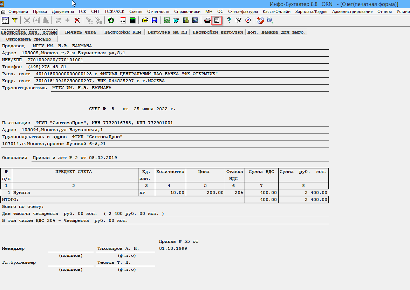Screen dimensions: 410x290
Task: Click the quantity cell 10.00
Action: point(171,193)
